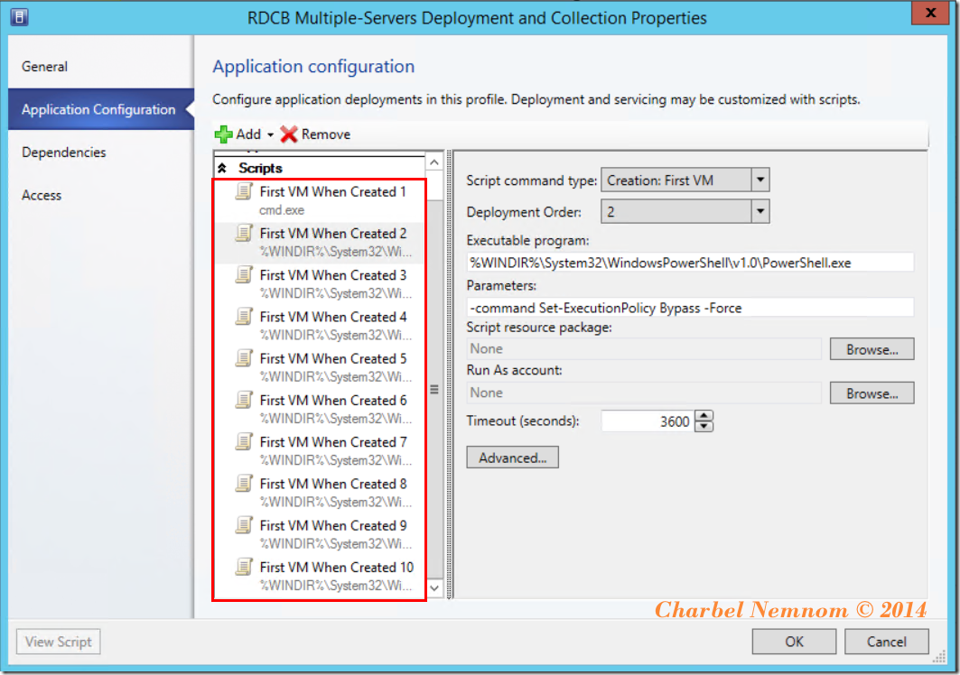Open the Deployment Order dropdown

click(x=760, y=212)
